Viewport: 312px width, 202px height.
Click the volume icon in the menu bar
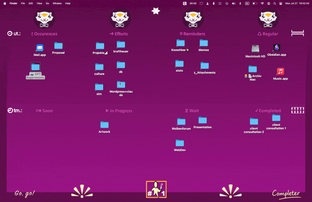click(233, 3)
